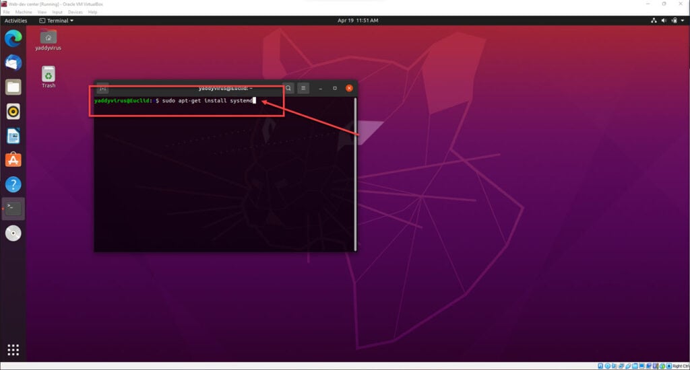Expand the system status menu arrow
This screenshot has height=370, width=690.
pos(683,21)
